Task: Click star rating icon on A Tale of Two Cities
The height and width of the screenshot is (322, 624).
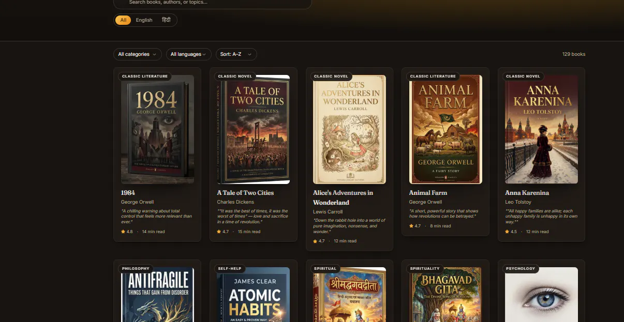Action: click(x=219, y=232)
